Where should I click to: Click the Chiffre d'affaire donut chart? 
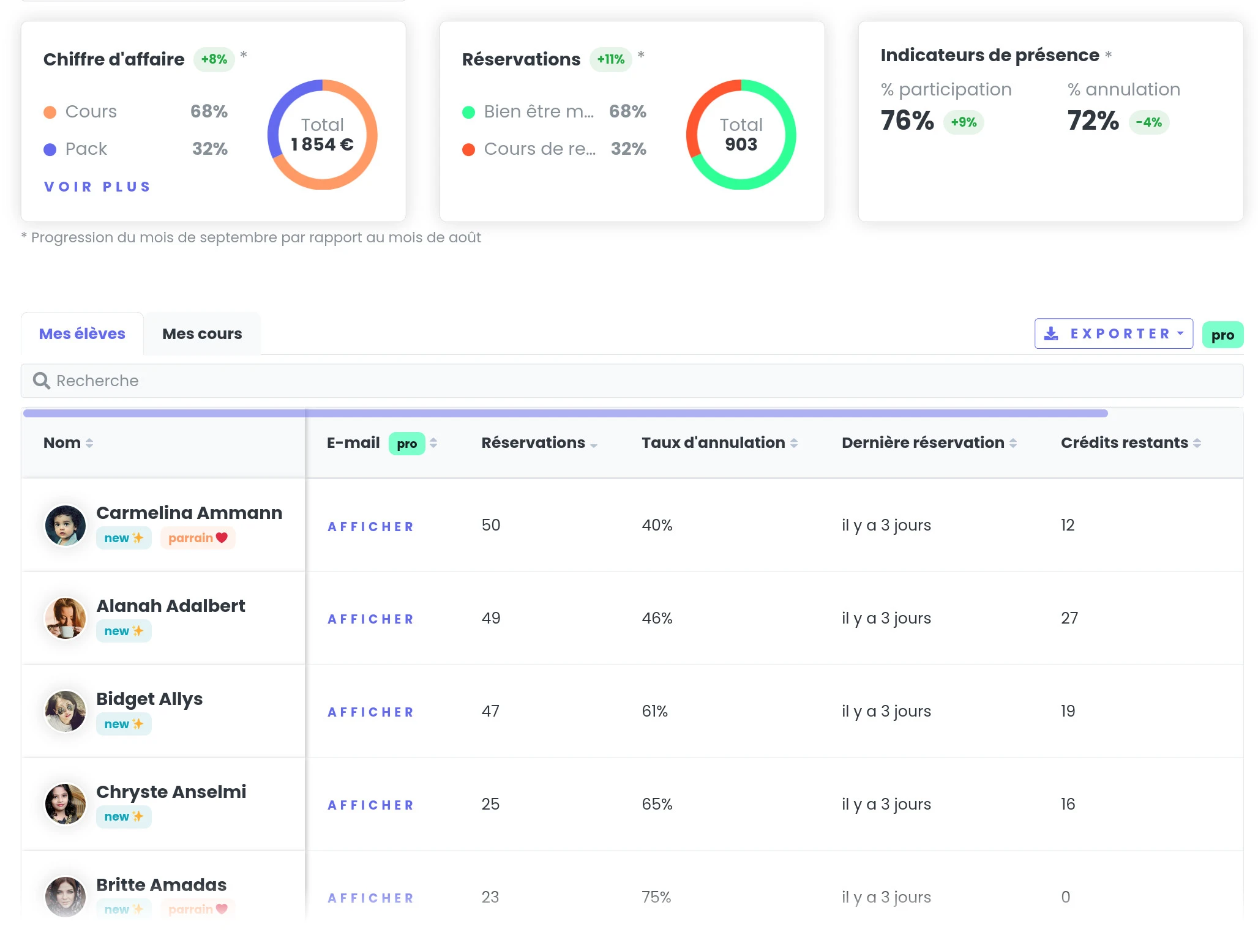pyautogui.click(x=322, y=135)
